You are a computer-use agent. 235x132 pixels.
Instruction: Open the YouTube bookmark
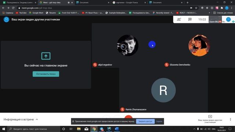[x=21, y=13]
